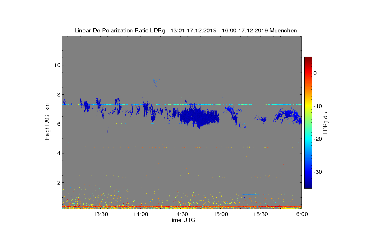373x249 pixels.
Task: Click the height tick label 10
Action: click(x=57, y=65)
